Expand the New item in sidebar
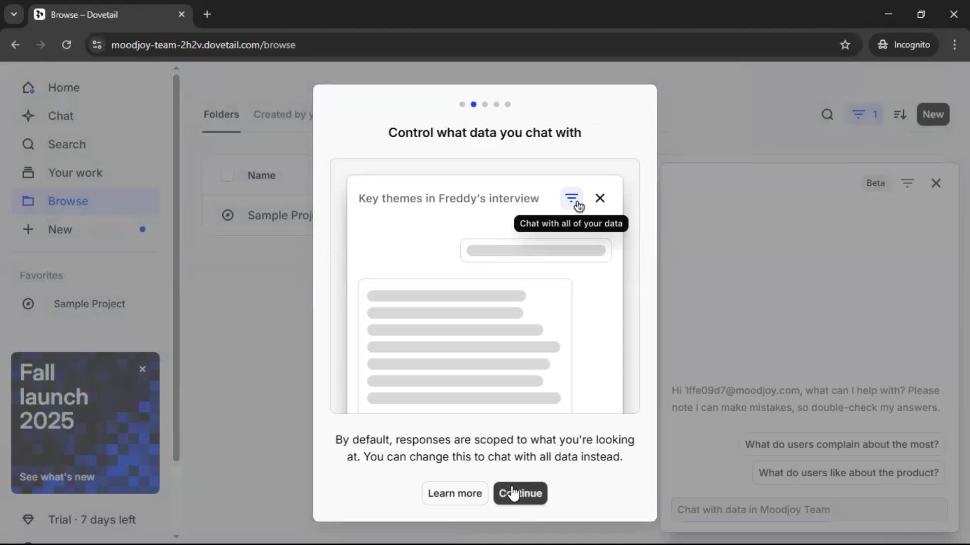 60,230
